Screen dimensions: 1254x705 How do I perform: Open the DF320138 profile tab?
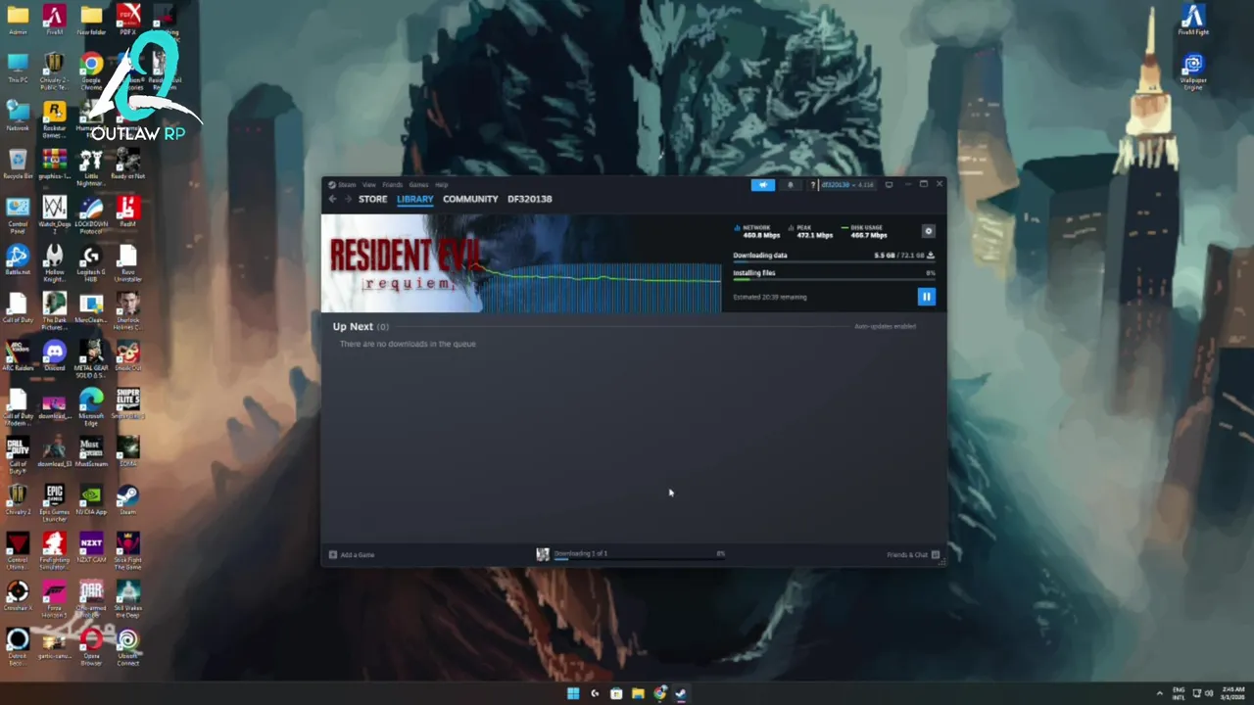pyautogui.click(x=529, y=199)
